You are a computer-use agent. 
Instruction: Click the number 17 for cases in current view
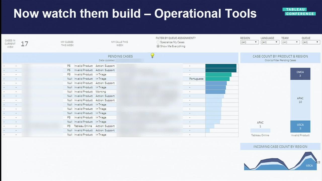pyautogui.click(x=24, y=44)
